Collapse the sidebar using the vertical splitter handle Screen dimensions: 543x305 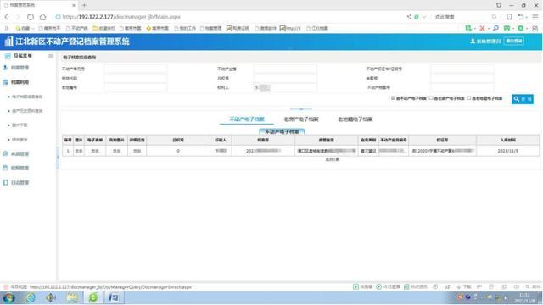(58, 158)
